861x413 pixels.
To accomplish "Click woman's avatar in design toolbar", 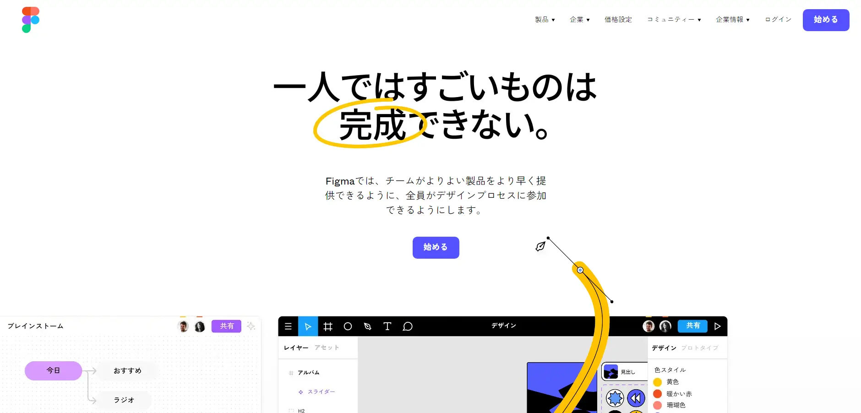I will pyautogui.click(x=665, y=326).
